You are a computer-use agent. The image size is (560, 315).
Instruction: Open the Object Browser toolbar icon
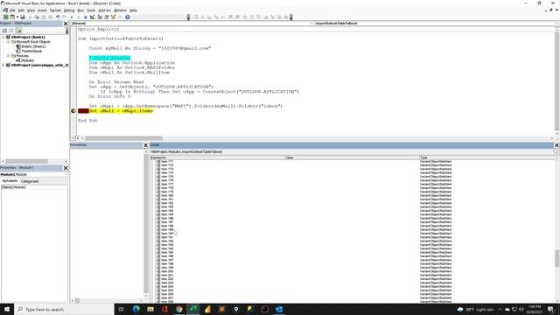pos(114,17)
